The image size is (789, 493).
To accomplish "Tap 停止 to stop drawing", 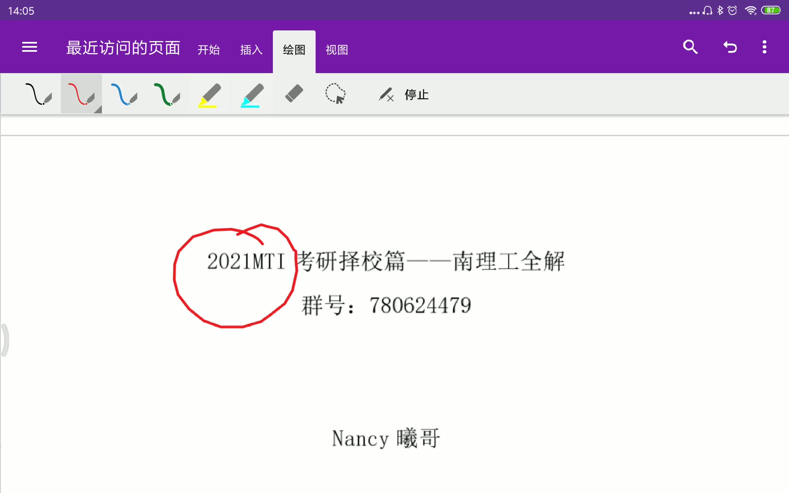I will (404, 94).
